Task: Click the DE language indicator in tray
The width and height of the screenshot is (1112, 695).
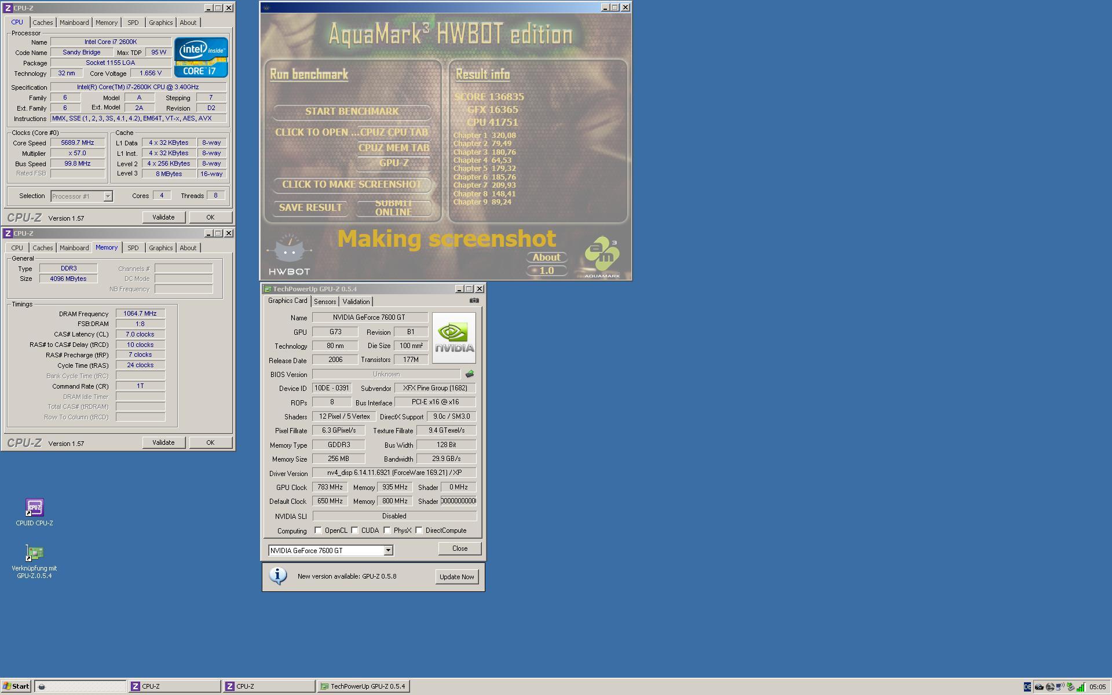Action: pos(1027,687)
